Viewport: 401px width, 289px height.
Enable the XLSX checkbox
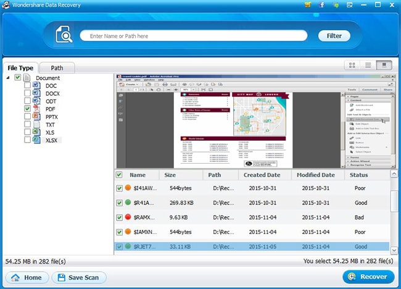[x=27, y=140]
